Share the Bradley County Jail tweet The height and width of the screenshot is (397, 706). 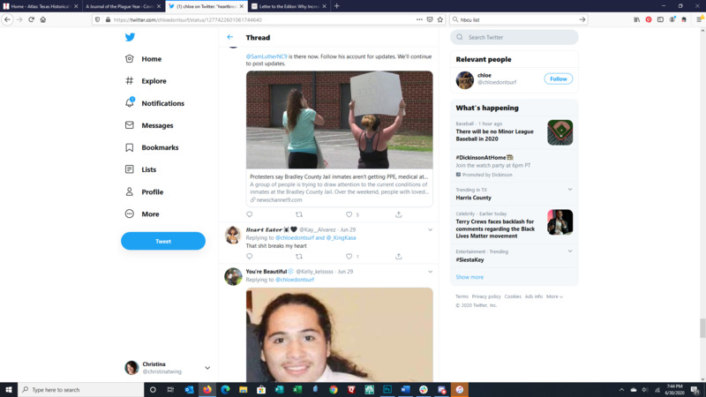398,214
